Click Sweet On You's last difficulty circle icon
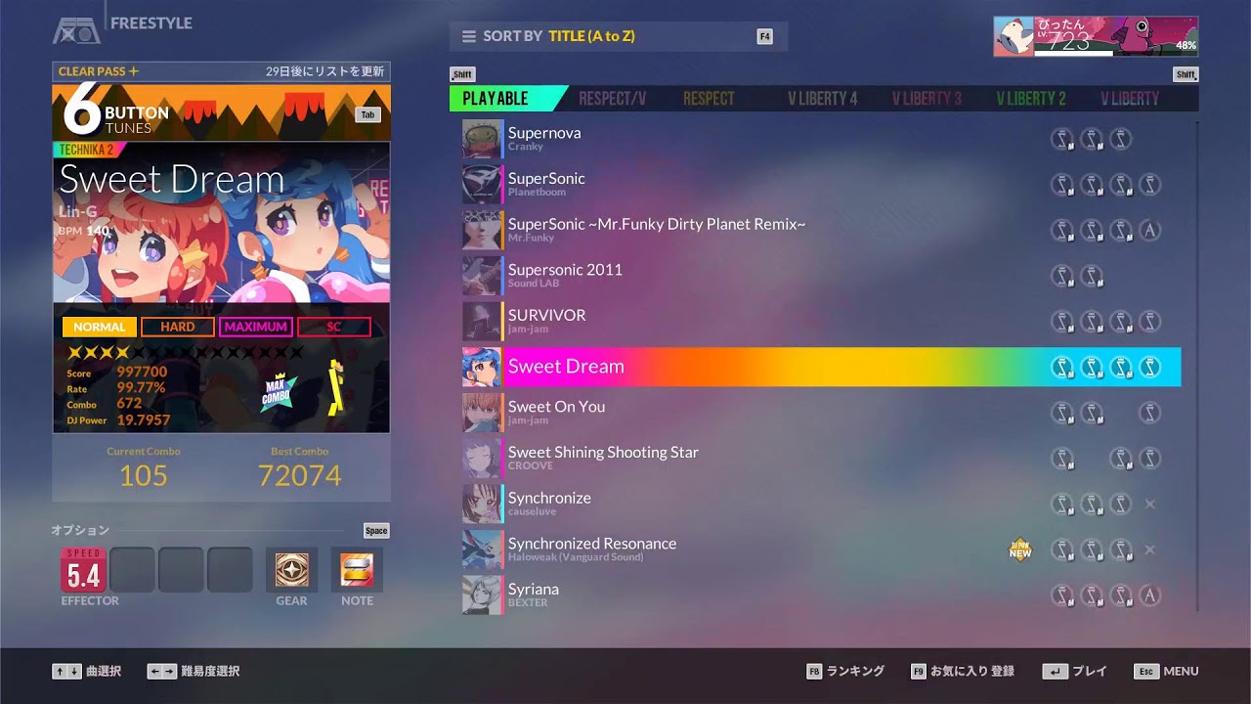The image size is (1251, 704). 1150,413
